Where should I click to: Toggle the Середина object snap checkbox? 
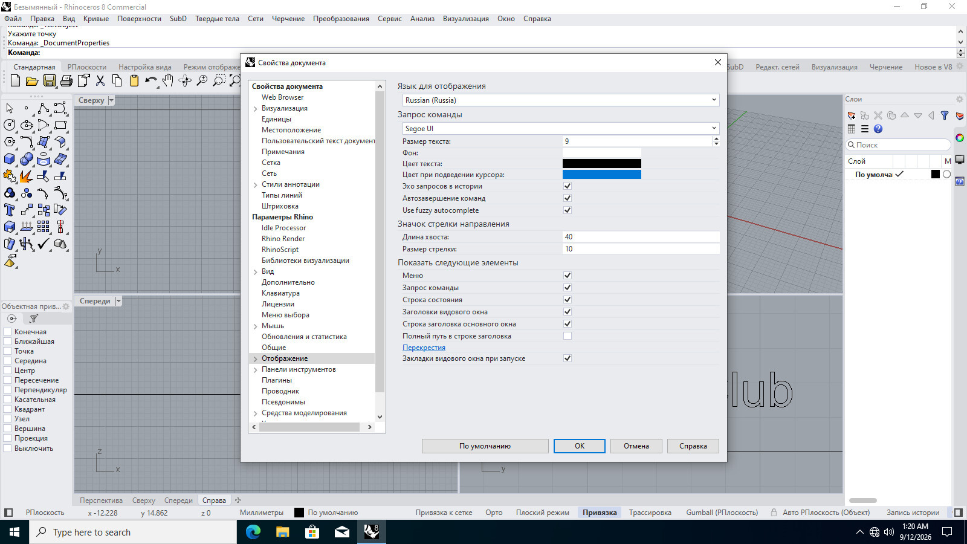(8, 361)
